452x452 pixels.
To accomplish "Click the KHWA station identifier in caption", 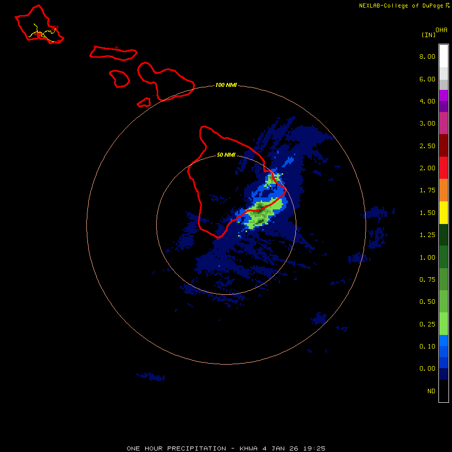I will coord(249,448).
